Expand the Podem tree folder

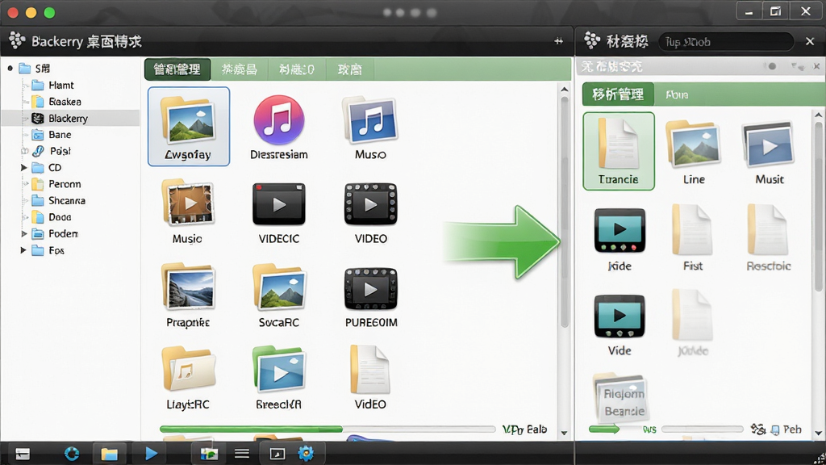coord(23,233)
